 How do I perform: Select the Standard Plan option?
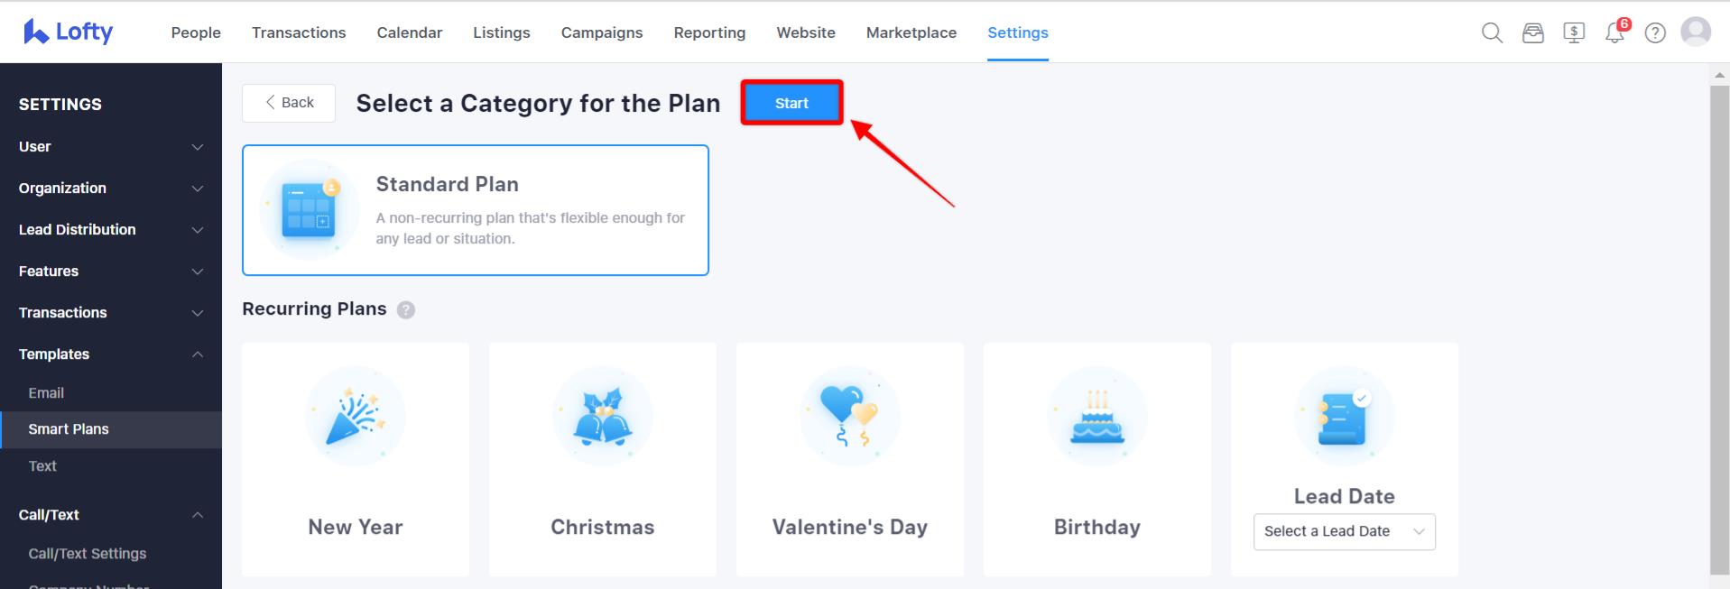476,209
